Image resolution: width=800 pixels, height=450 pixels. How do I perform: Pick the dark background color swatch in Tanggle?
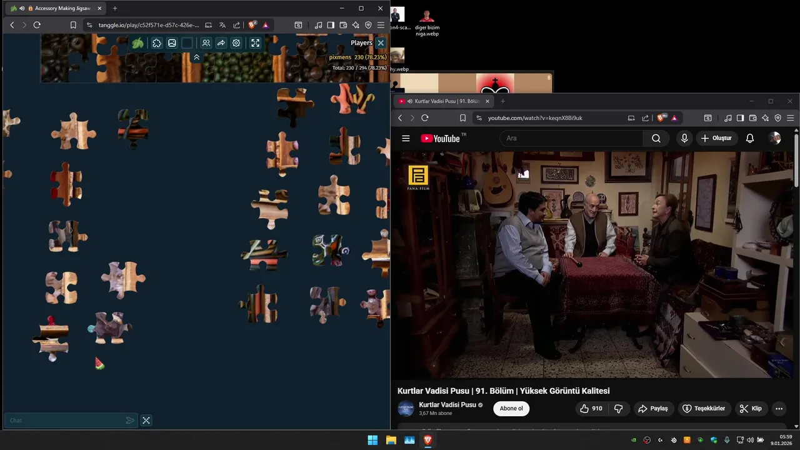coord(187,43)
